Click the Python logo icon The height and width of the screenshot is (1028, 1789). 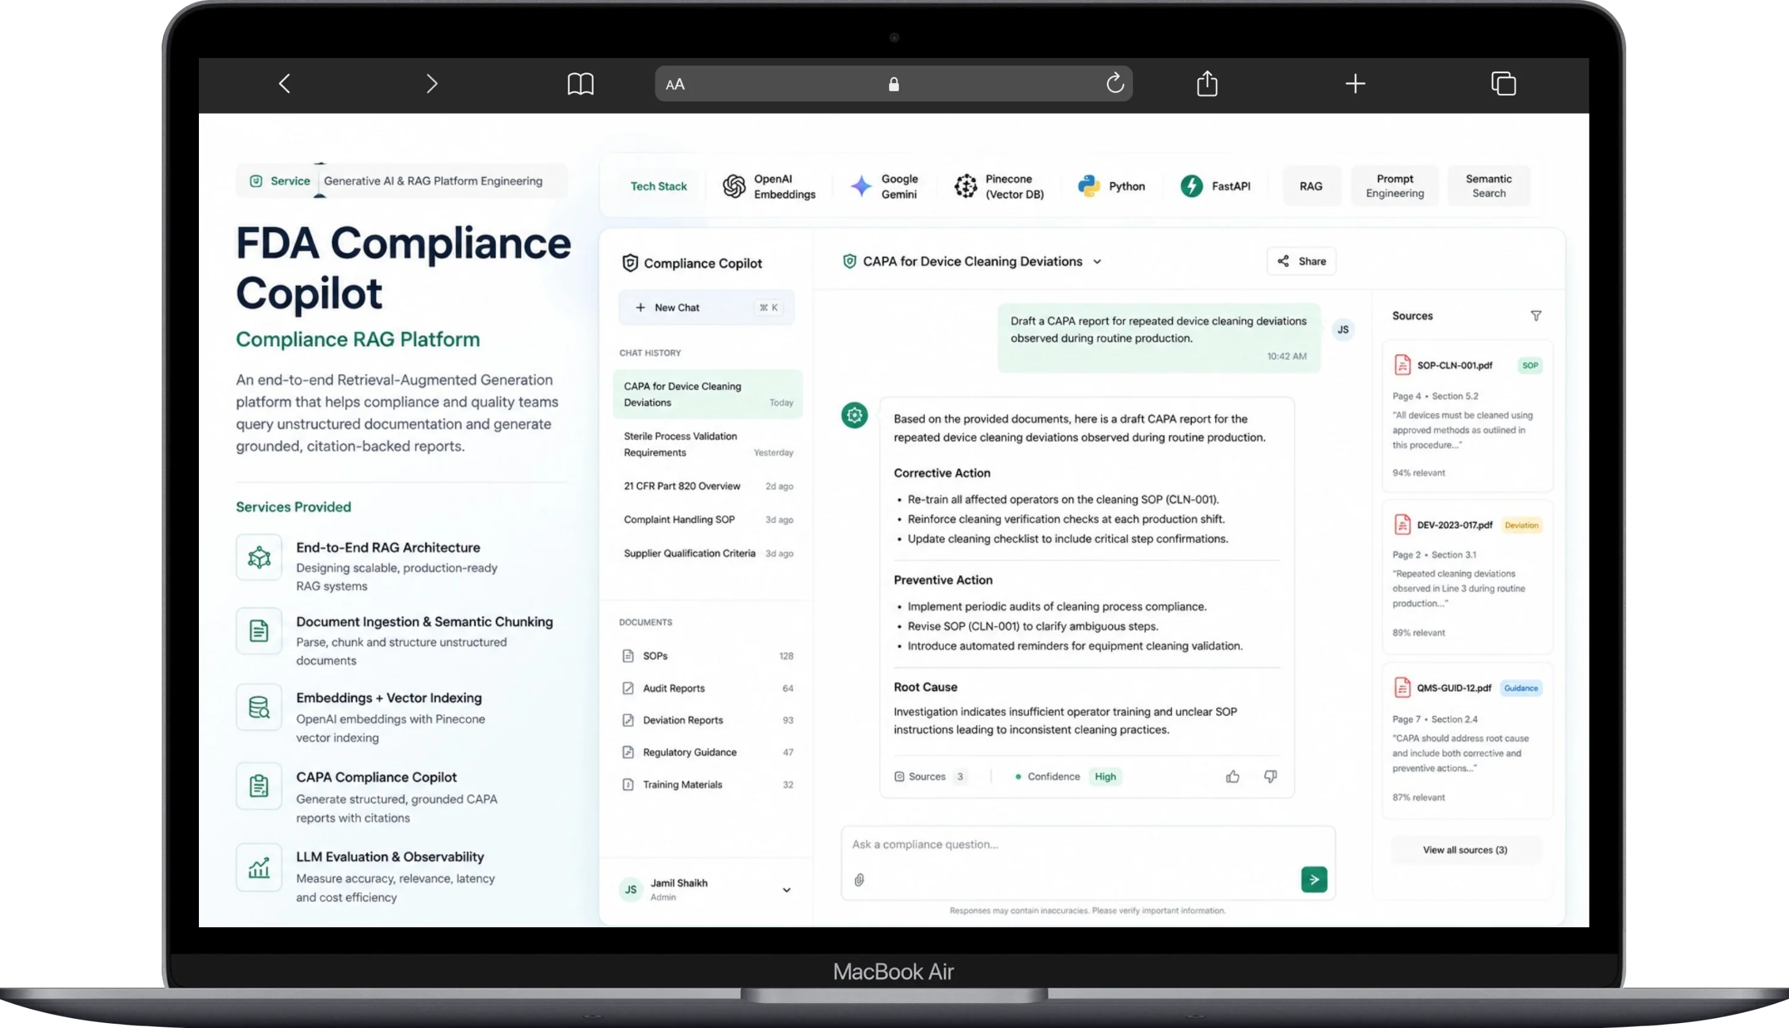pos(1089,186)
